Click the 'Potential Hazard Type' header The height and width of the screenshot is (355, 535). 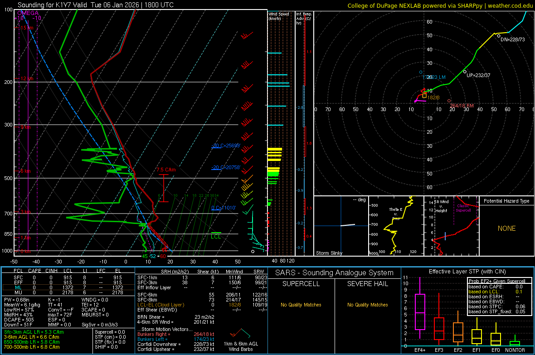(x=506, y=201)
